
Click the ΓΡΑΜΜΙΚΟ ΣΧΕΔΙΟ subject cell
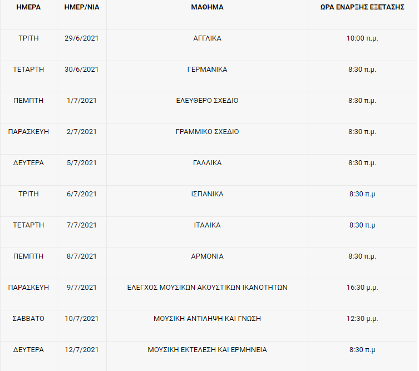coord(207,132)
